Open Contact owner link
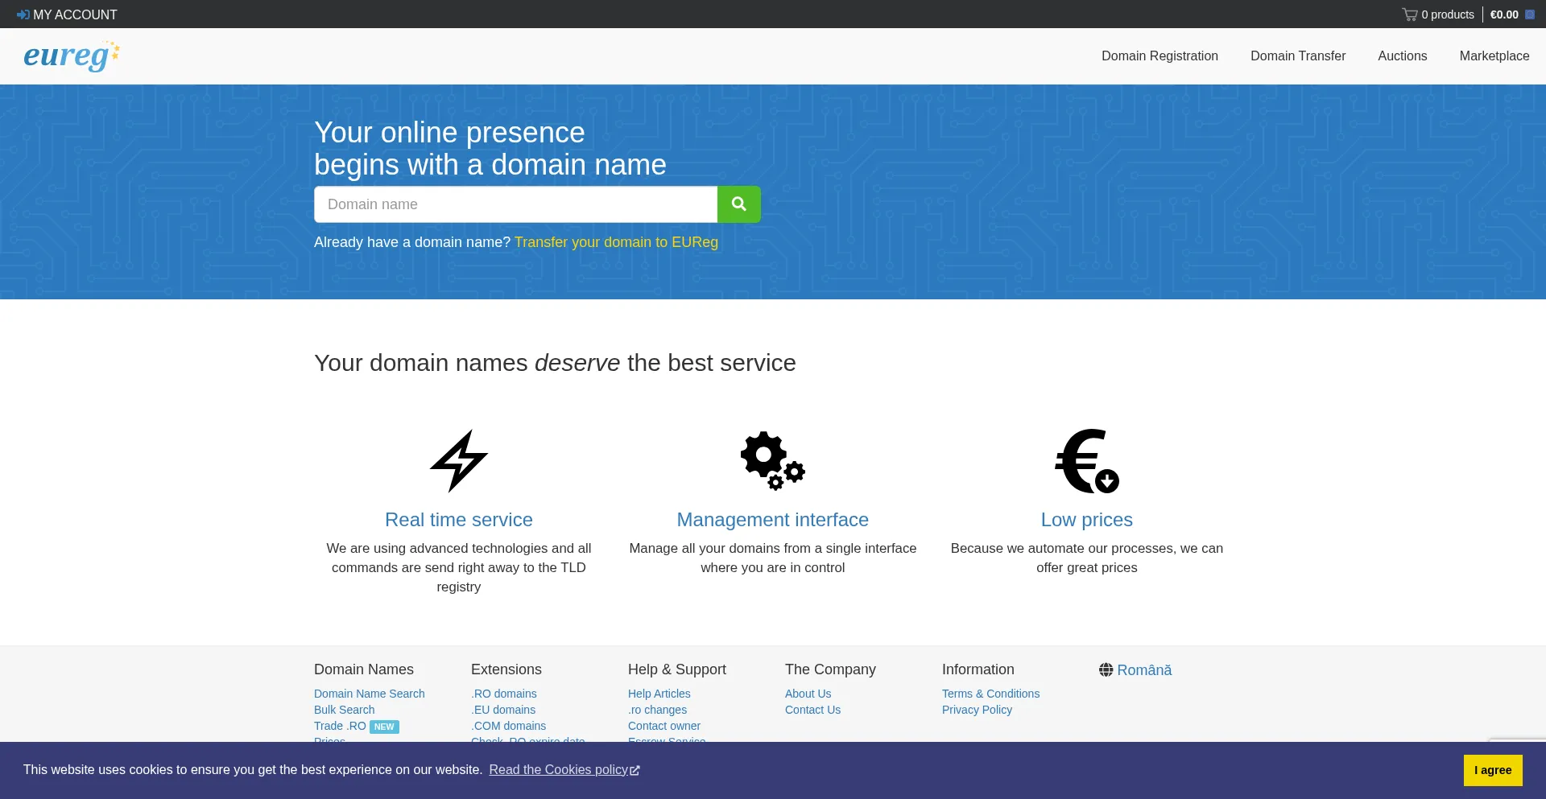This screenshot has width=1546, height=799. [663, 726]
